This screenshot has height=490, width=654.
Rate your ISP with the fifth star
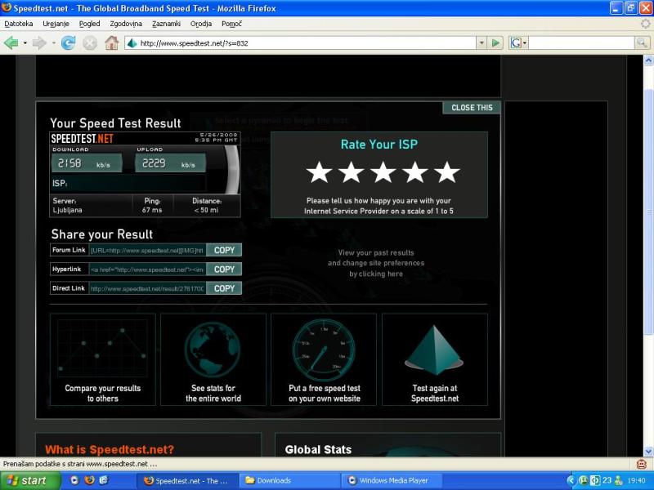[446, 172]
